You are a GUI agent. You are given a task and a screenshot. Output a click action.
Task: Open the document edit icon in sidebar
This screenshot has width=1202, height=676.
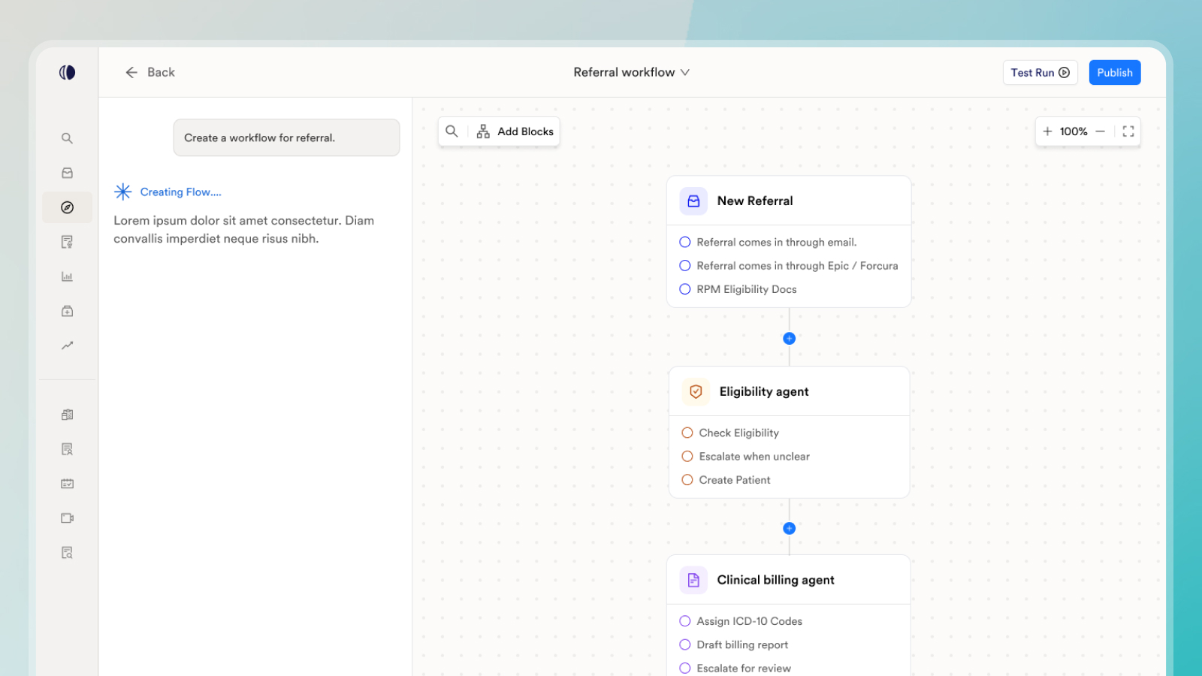[67, 242]
